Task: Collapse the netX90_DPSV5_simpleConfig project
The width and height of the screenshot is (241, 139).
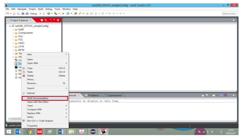Action: pyautogui.click(x=10, y=26)
